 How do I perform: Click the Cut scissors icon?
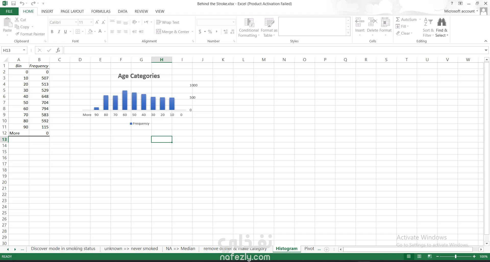coord(17,20)
